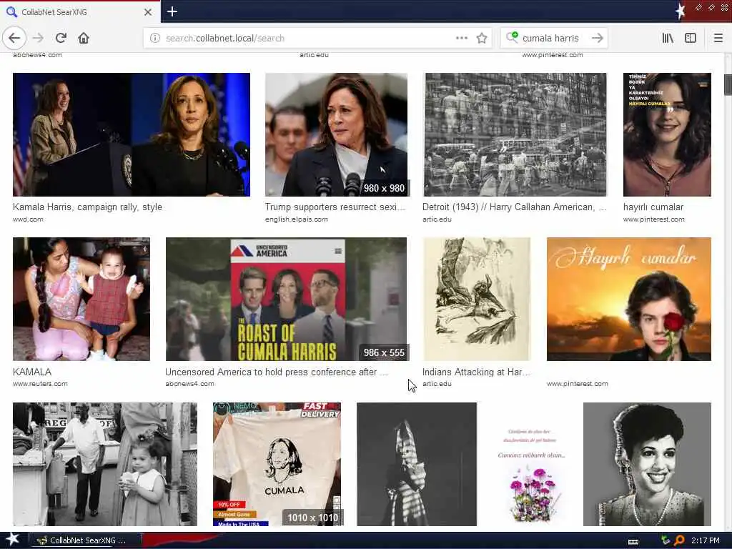Switch to CollabNet SearXNG taskbar entry

84,540
